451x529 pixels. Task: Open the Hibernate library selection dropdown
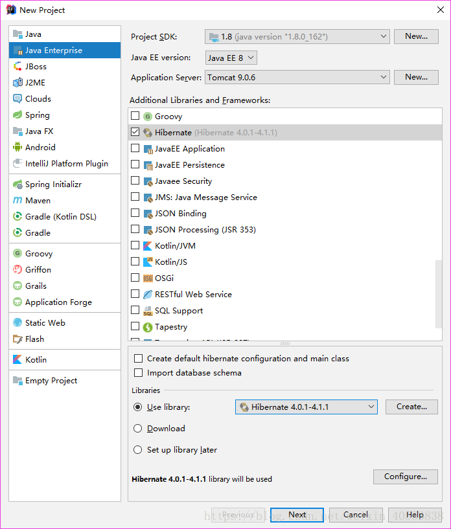(x=306, y=407)
